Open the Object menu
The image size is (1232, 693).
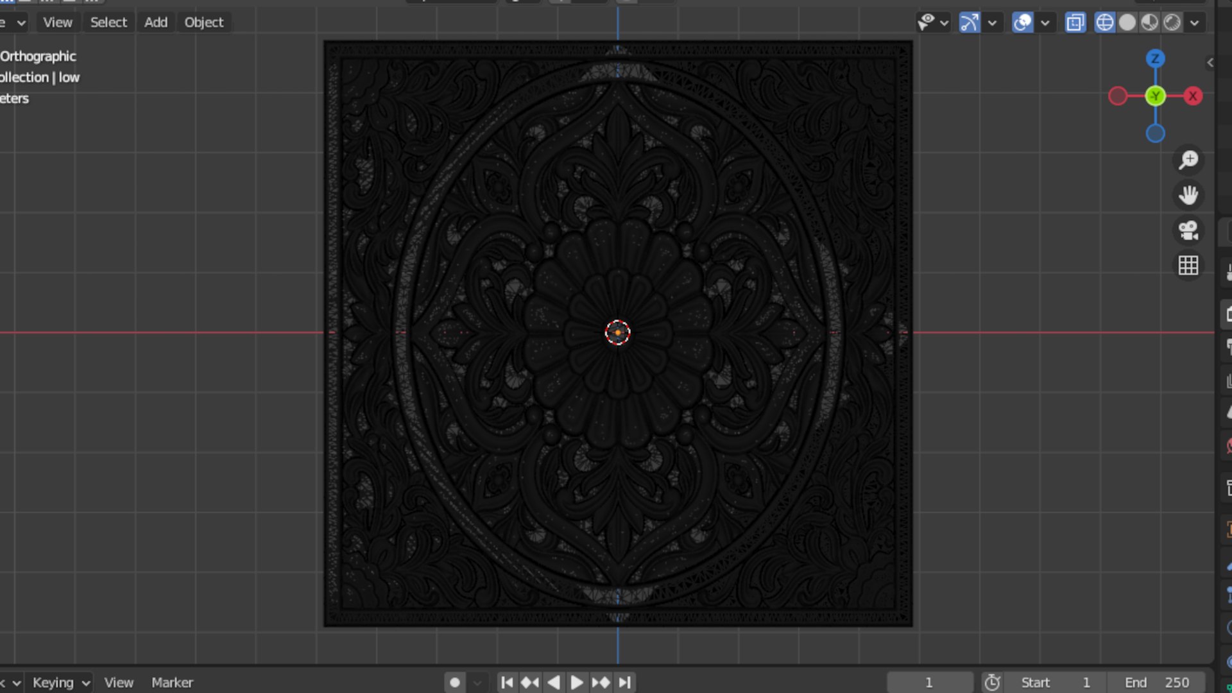pyautogui.click(x=204, y=22)
